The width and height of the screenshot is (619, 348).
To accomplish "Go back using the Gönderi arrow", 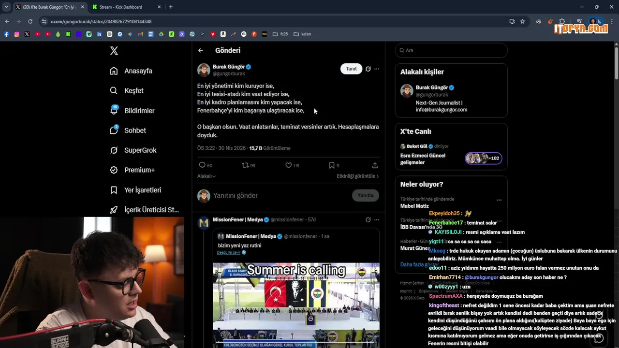I will click(x=201, y=50).
